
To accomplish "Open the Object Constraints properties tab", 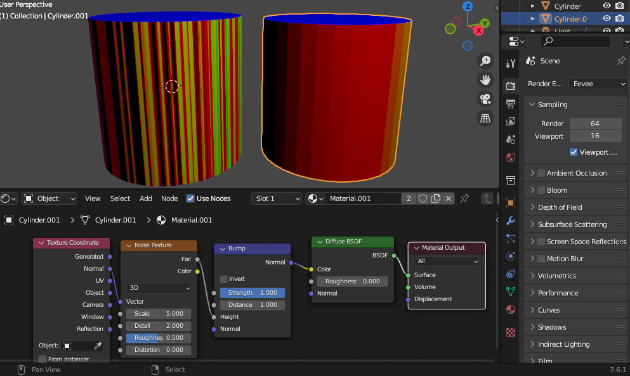I will [x=511, y=274].
